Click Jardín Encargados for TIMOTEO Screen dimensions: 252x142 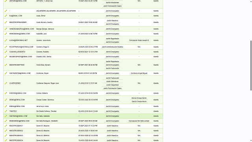(x=112, y=111)
